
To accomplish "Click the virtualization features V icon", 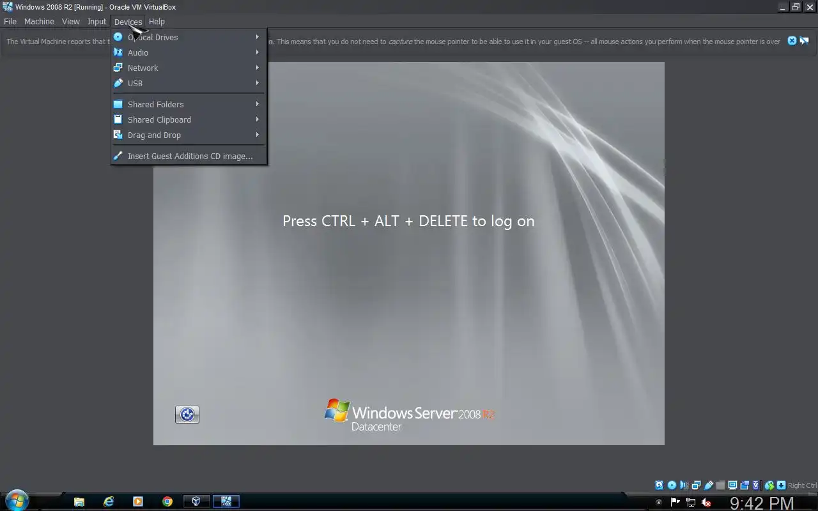I will [756, 485].
